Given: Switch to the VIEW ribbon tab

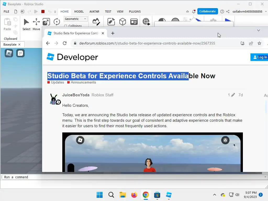Looking at the screenshot, I should [120, 12].
